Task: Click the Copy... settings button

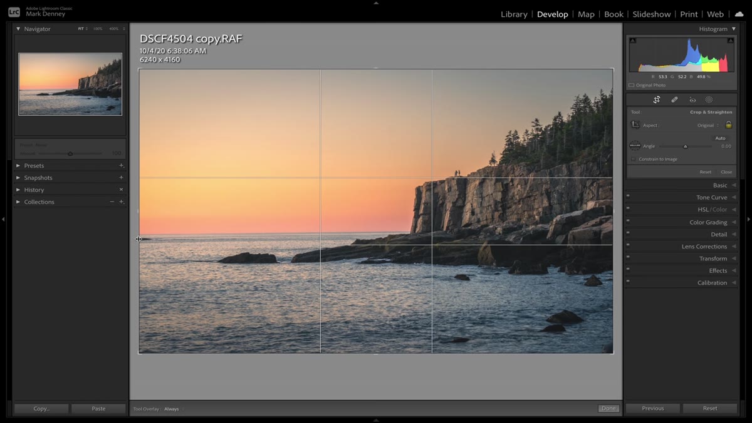Action: click(41, 409)
